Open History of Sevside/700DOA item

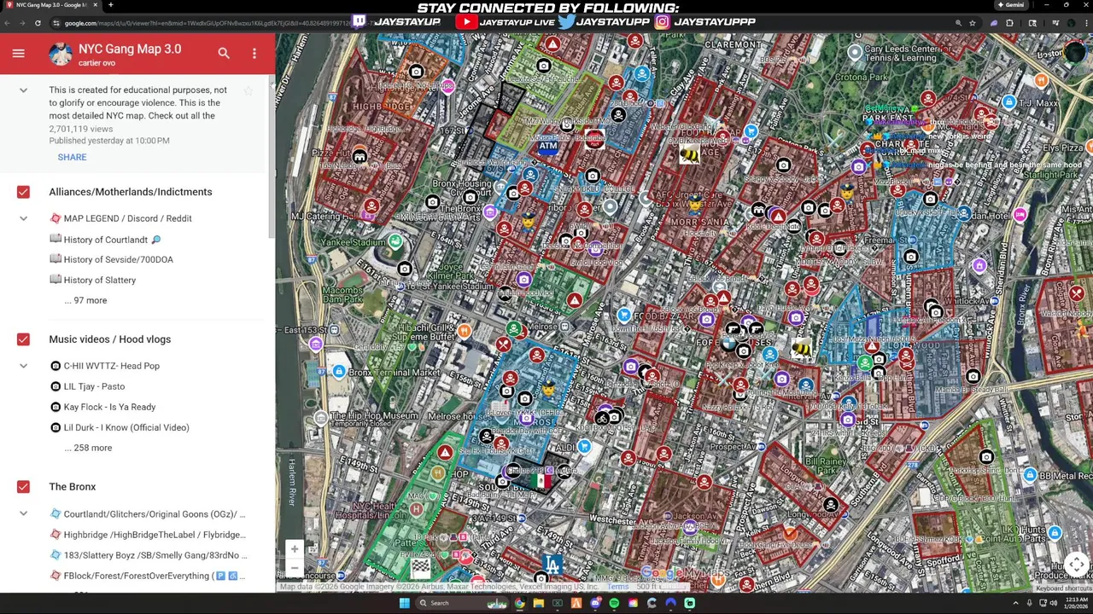pos(111,259)
